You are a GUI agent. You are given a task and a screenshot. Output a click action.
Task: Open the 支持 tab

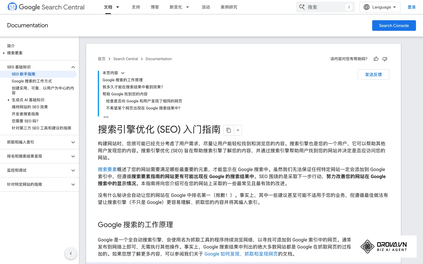[136, 7]
